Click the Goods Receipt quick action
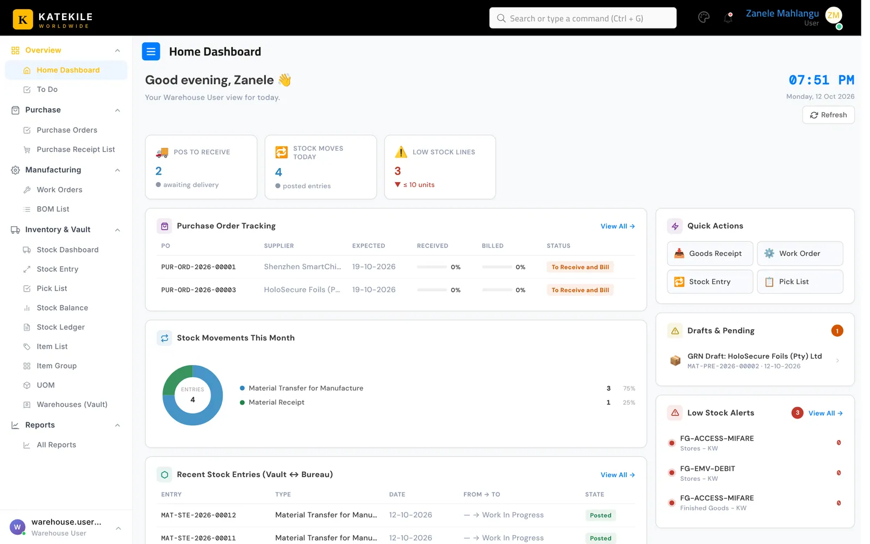The width and height of the screenshot is (870, 544). coord(710,254)
